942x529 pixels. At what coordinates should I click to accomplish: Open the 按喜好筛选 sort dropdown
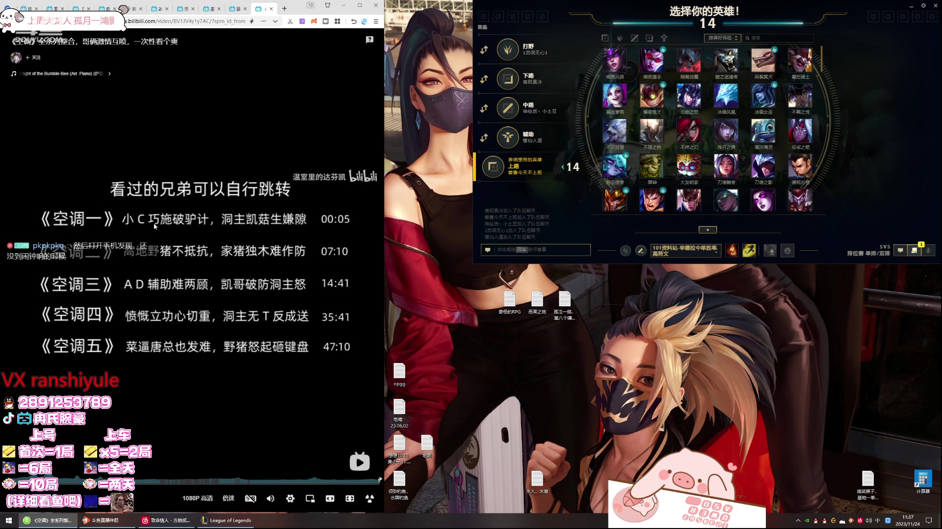[x=722, y=38]
